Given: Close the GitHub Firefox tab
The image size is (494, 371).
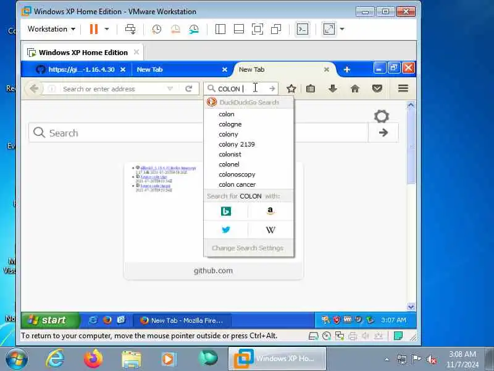Looking at the screenshot, I should point(123,69).
